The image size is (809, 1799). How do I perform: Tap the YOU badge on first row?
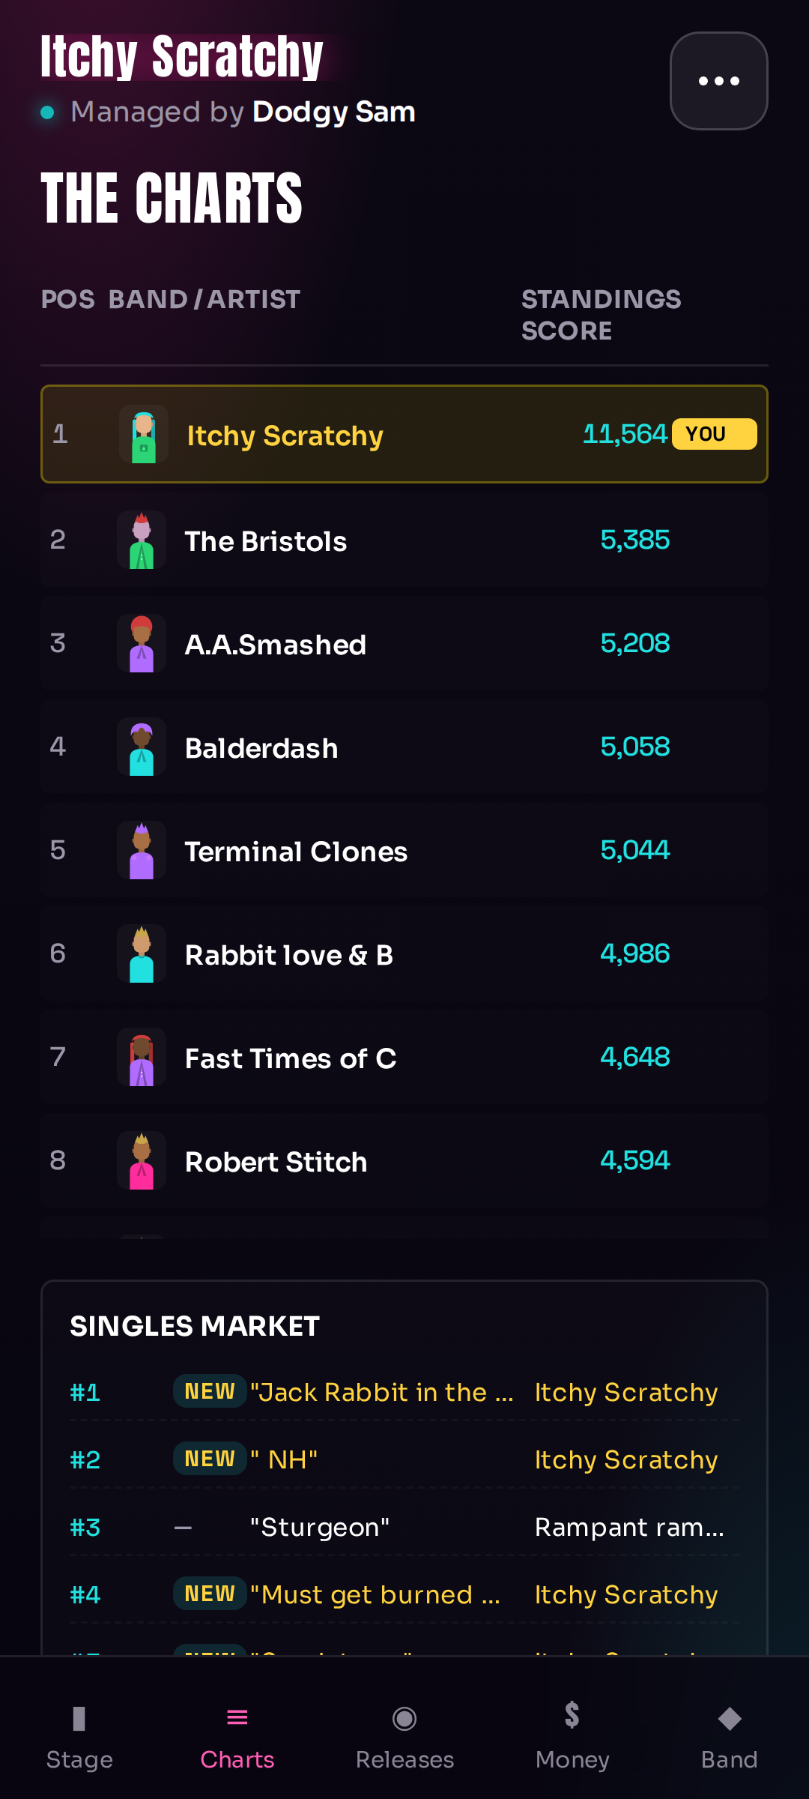[714, 434]
